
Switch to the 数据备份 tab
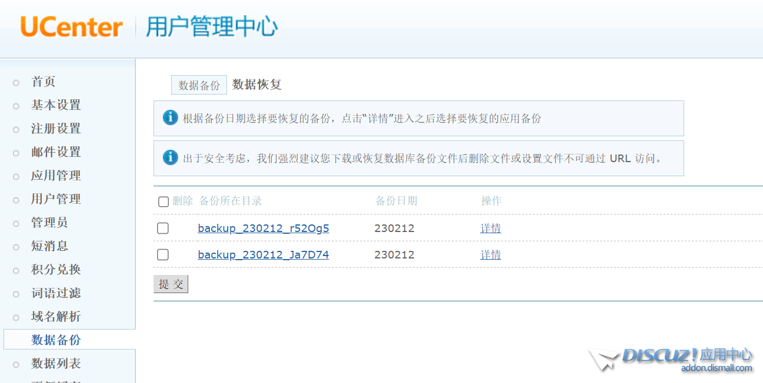pos(199,85)
